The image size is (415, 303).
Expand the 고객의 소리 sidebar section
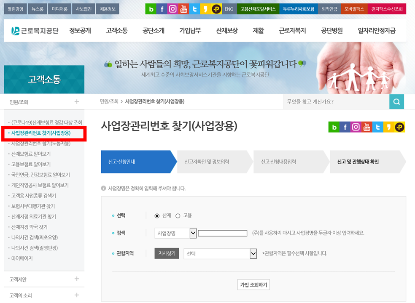[x=76, y=295]
